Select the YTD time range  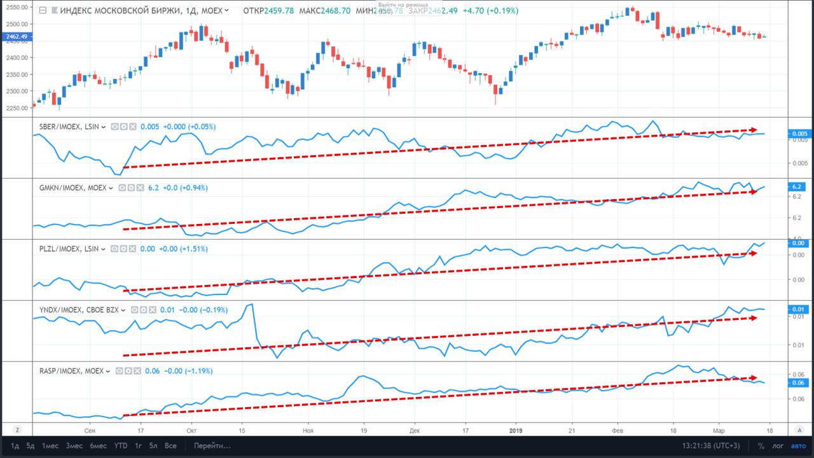point(121,446)
